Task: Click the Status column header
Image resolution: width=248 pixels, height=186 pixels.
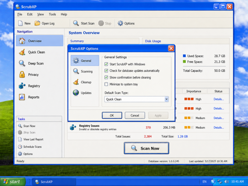Action: [218, 91]
